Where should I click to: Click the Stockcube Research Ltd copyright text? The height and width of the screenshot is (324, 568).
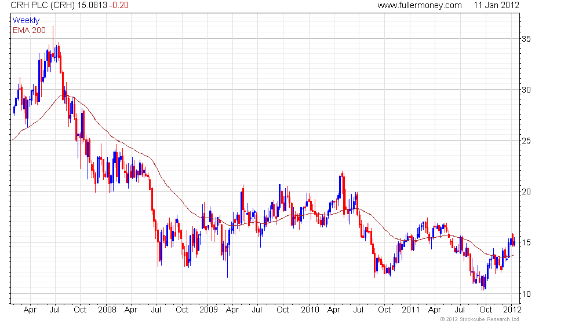(x=480, y=319)
